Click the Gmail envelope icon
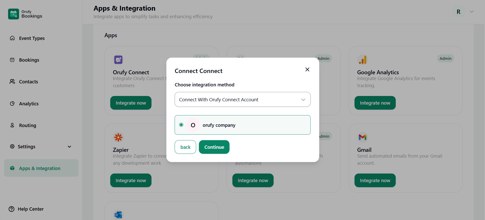The width and height of the screenshot is (485, 220). click(362, 137)
